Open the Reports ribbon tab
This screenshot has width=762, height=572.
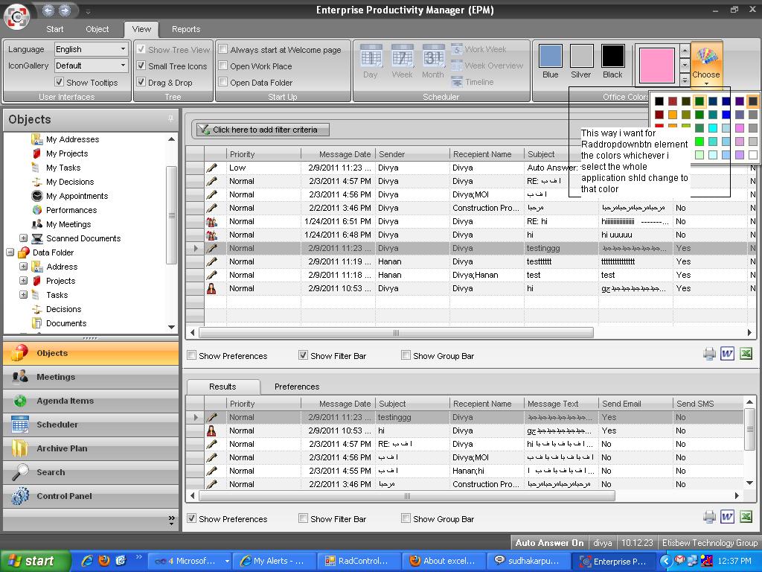(x=185, y=29)
